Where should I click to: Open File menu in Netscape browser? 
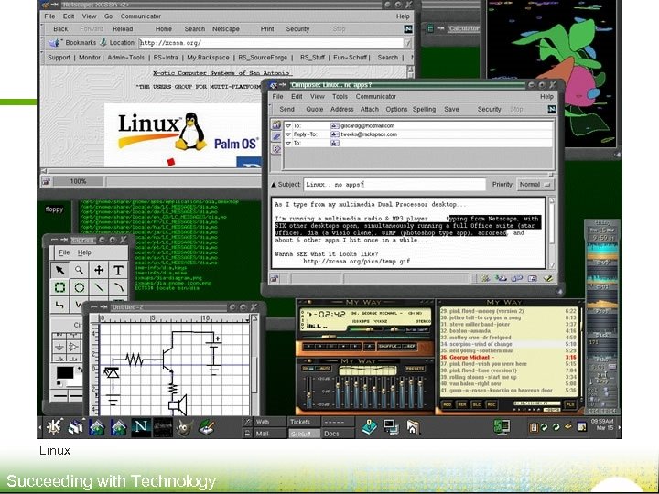click(x=49, y=16)
